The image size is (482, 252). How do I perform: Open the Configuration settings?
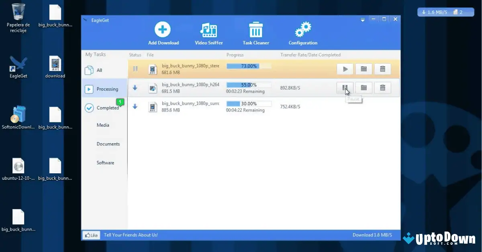click(x=302, y=33)
